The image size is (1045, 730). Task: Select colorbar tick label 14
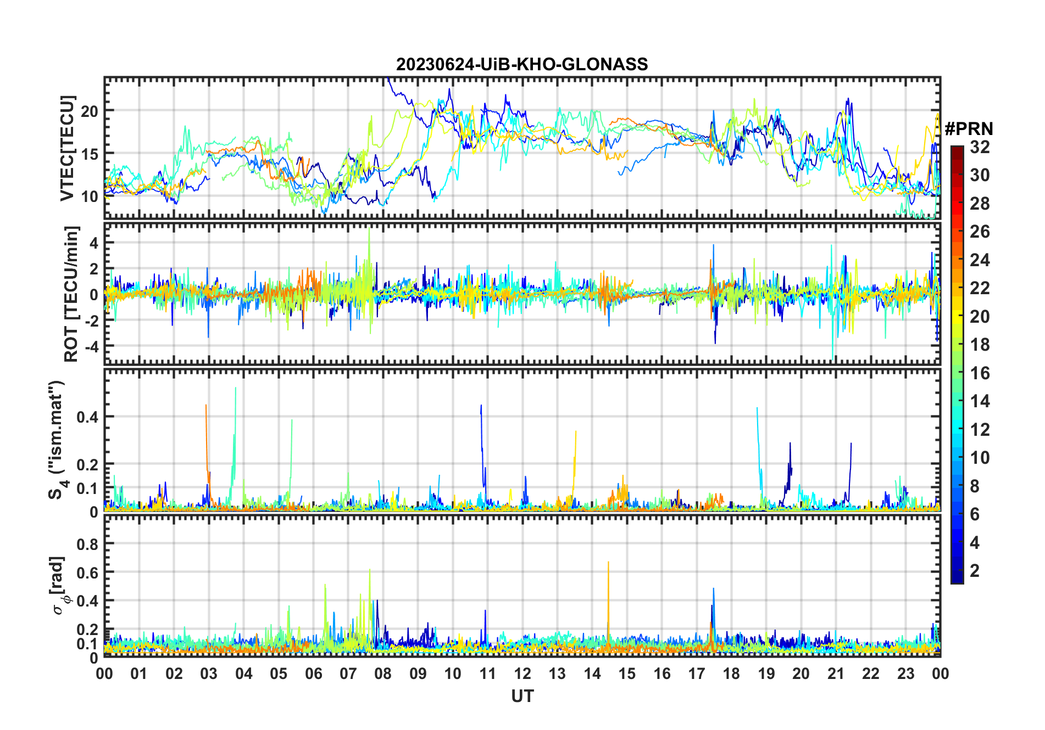[x=980, y=401]
